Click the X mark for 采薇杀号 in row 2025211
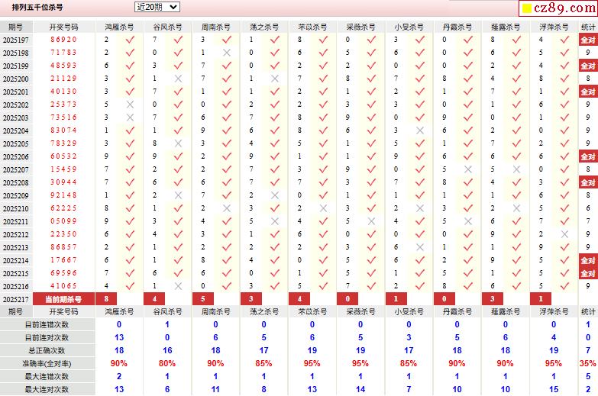This screenshot has width=598, height=396. [371, 221]
